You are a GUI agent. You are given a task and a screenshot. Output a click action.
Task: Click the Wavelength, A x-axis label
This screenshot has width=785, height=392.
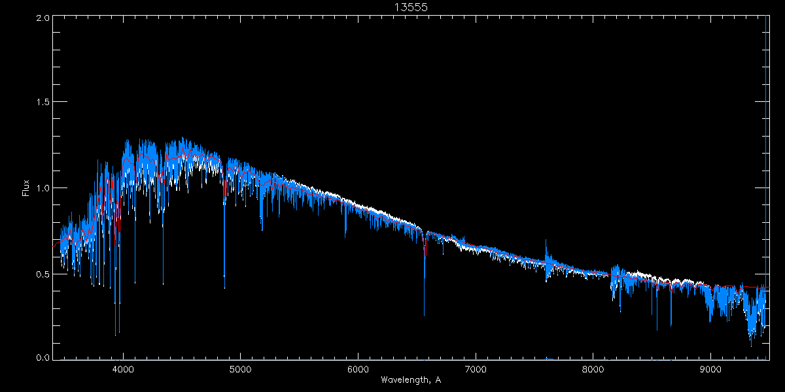pos(410,380)
